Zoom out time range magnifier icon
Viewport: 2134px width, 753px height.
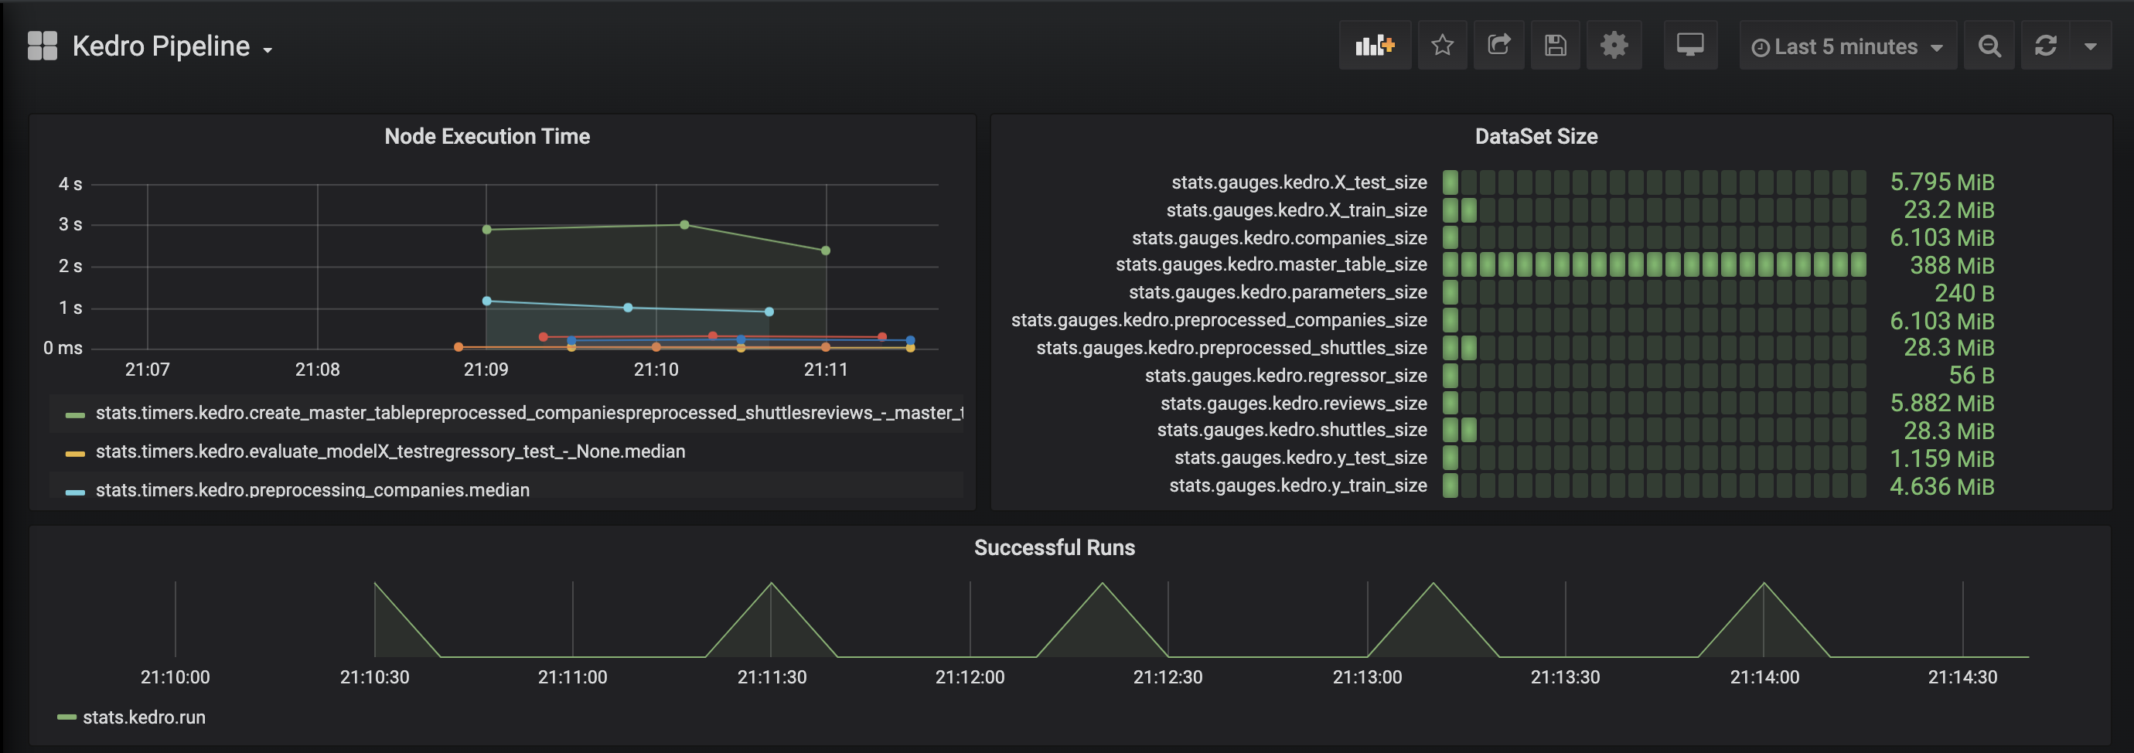(1989, 46)
